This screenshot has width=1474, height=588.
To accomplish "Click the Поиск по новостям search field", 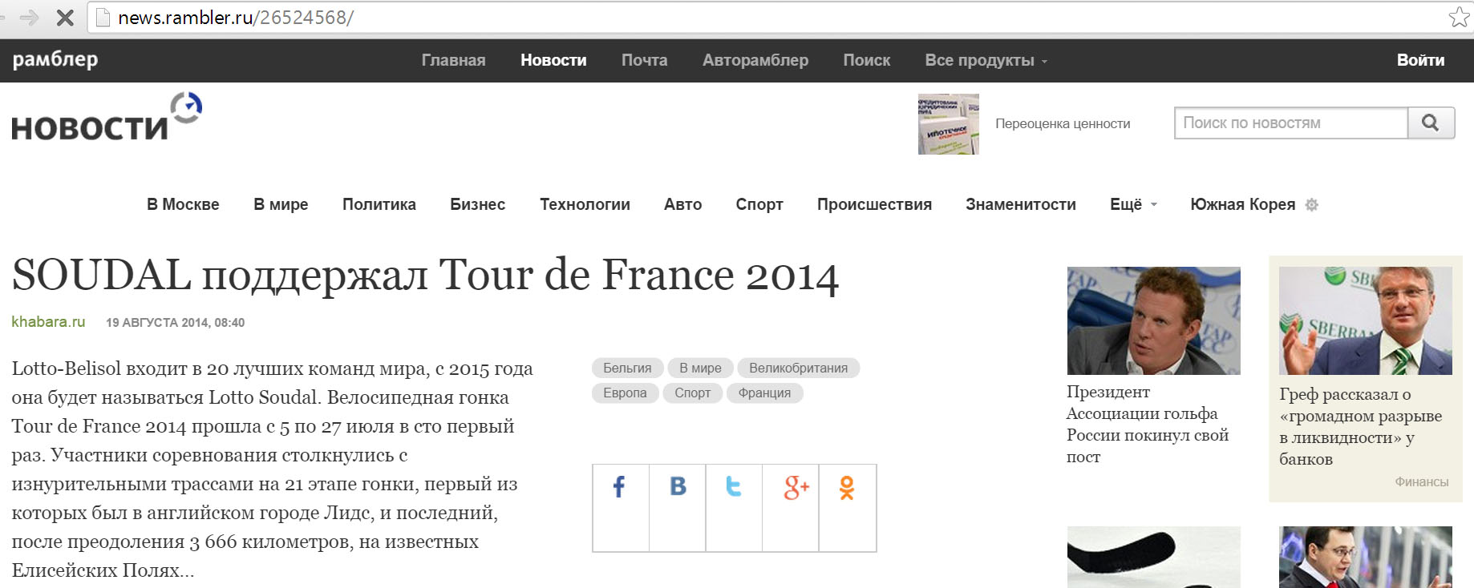I will tap(1291, 123).
